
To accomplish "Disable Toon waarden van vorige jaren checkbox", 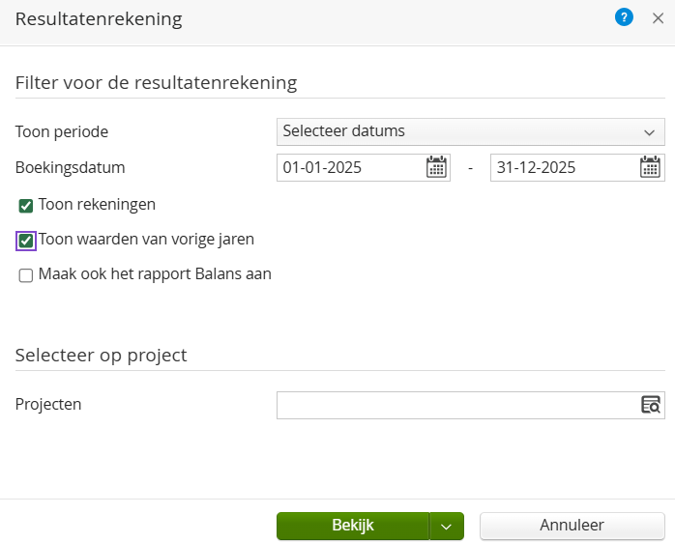I will point(26,240).
